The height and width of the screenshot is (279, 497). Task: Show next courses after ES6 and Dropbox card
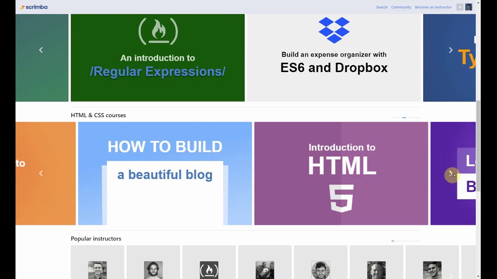(450, 50)
